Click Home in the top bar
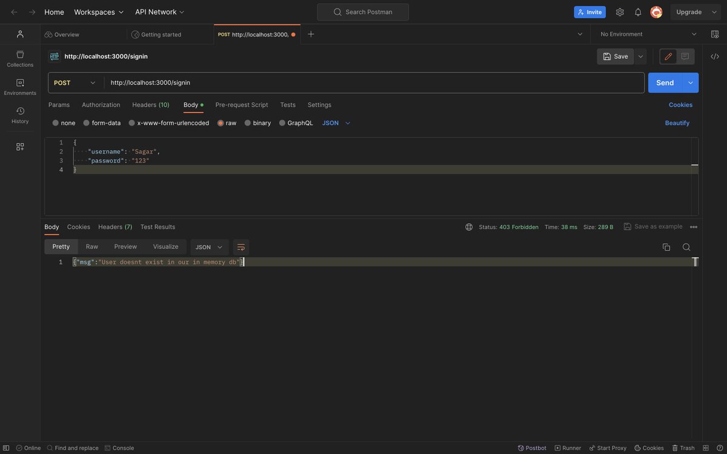The image size is (727, 454). [x=54, y=12]
